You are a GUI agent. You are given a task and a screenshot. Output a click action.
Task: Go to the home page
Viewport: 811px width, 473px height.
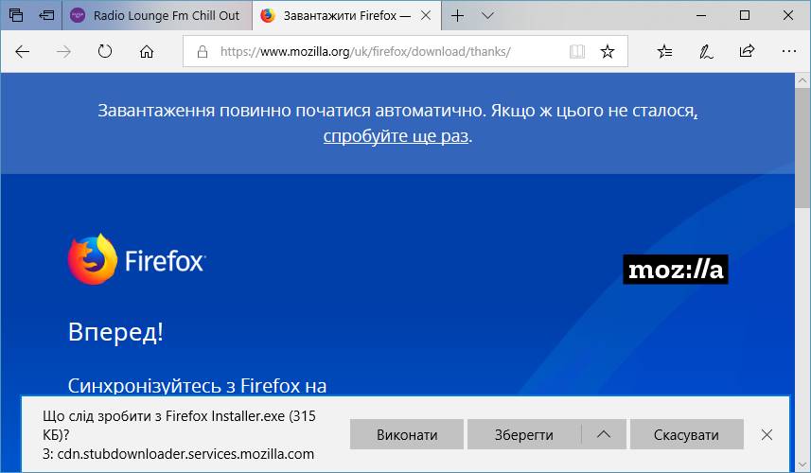[x=147, y=51]
